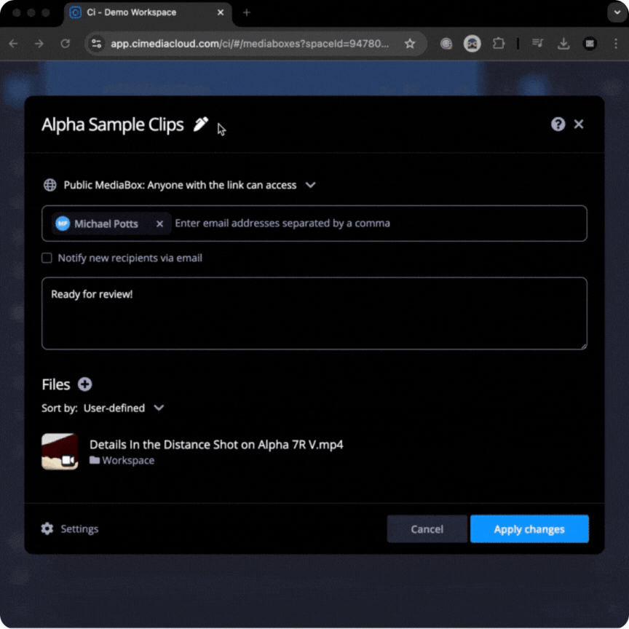Reload the page
Viewport: 629px width, 629px height.
pyautogui.click(x=66, y=44)
